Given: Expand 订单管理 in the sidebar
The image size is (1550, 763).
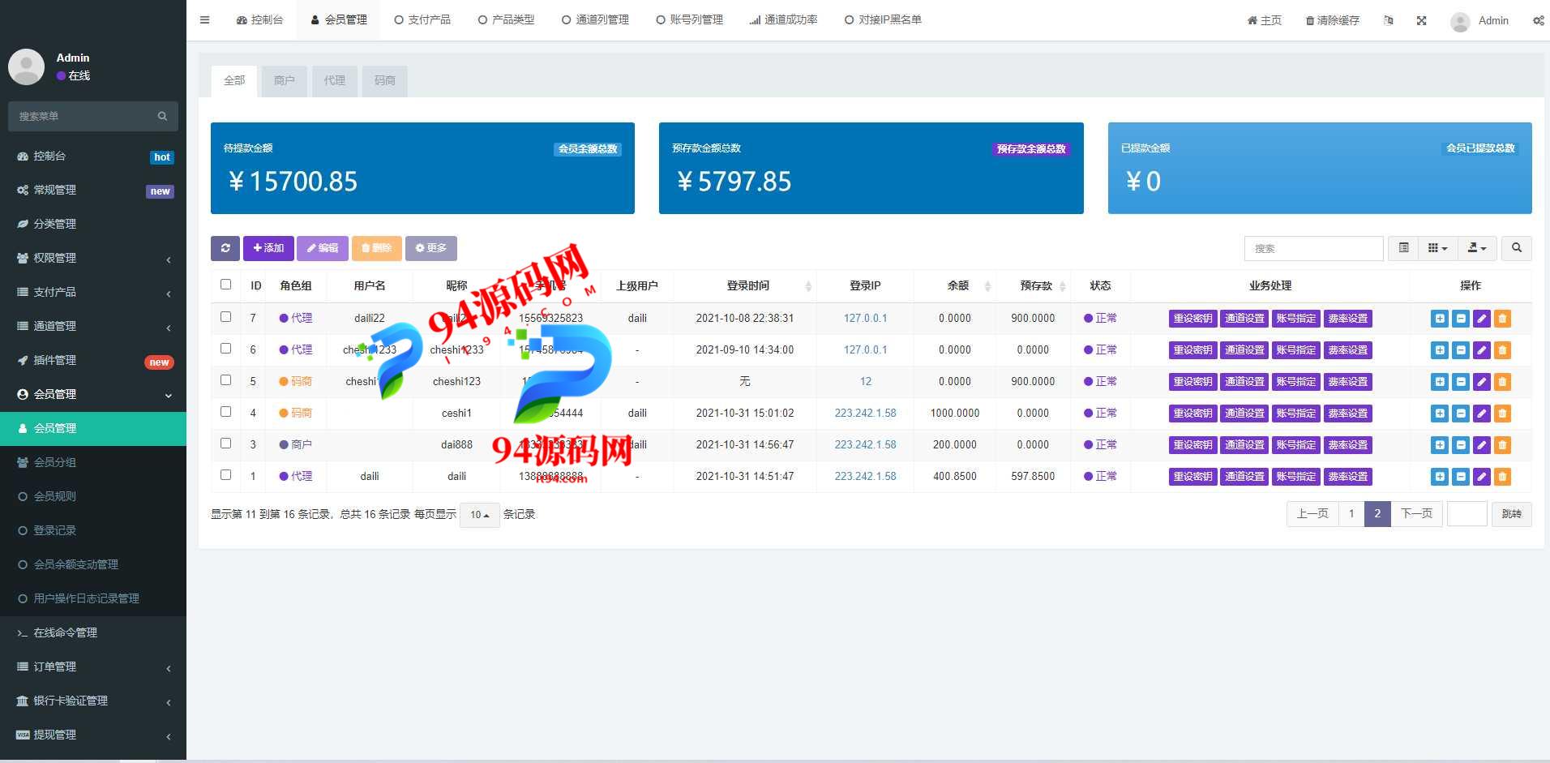Looking at the screenshot, I should coord(93,667).
